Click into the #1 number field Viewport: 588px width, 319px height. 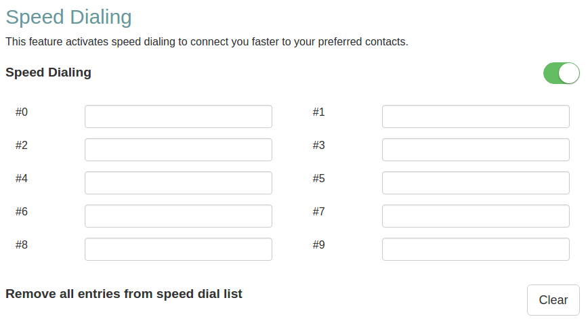(476, 116)
